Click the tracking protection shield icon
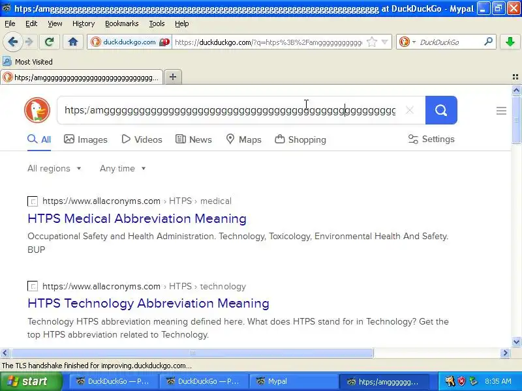The height and width of the screenshot is (391, 522). tap(164, 42)
